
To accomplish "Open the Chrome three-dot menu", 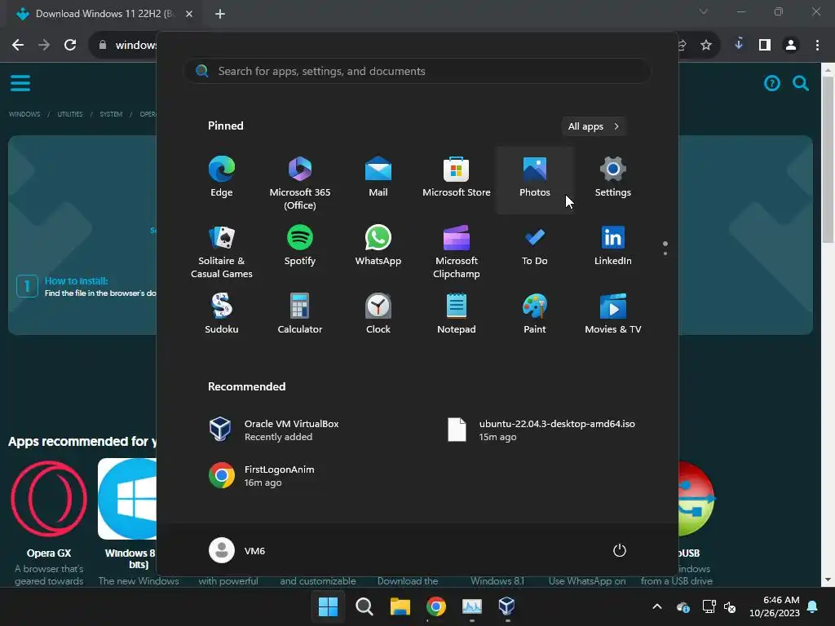I will (x=817, y=46).
